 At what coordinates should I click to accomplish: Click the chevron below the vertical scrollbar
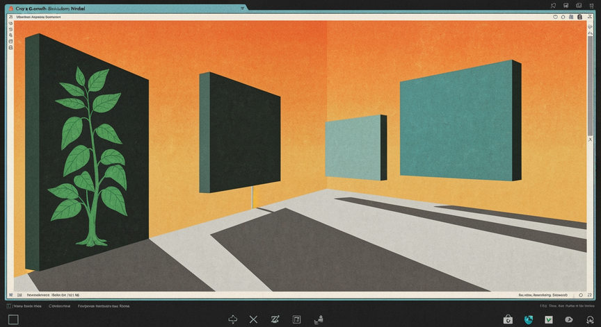coord(591,140)
